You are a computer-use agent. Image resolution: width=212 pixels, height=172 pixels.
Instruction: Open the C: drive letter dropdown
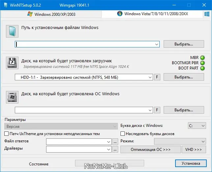tap(197, 126)
